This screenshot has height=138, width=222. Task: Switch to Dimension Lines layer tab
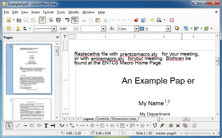tap(124, 119)
